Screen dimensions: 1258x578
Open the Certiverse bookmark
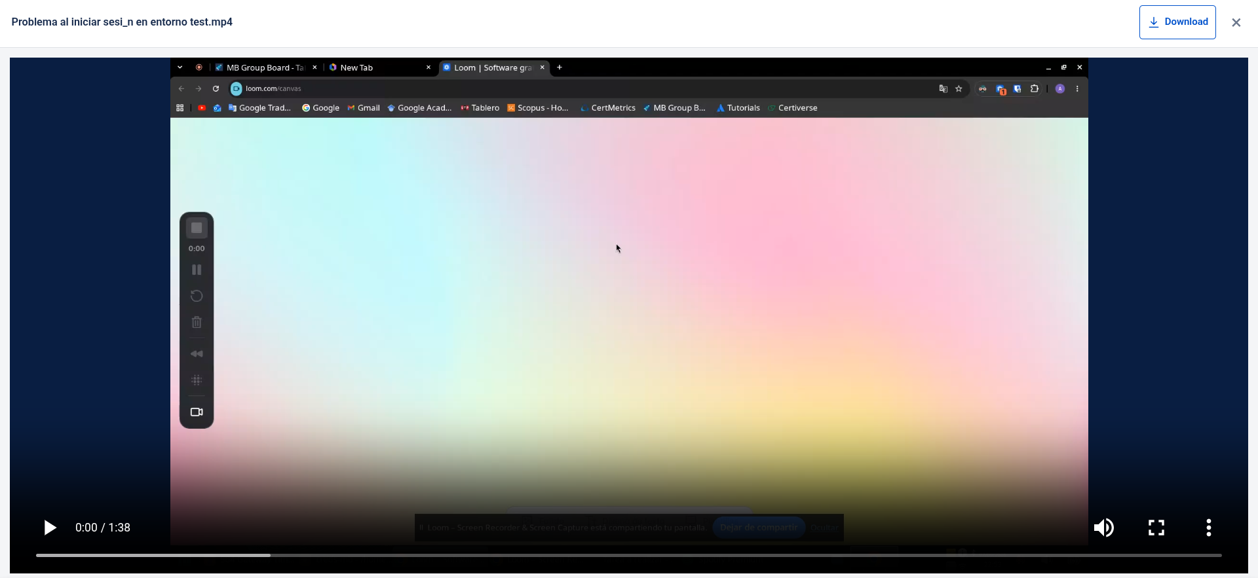coord(793,108)
